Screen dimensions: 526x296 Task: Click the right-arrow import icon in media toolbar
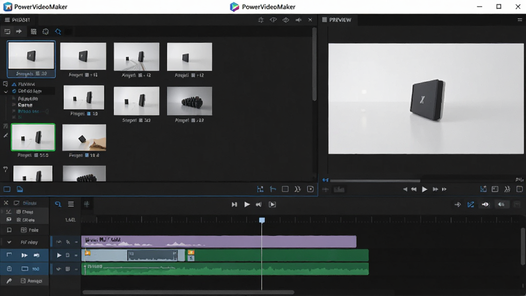(19, 31)
